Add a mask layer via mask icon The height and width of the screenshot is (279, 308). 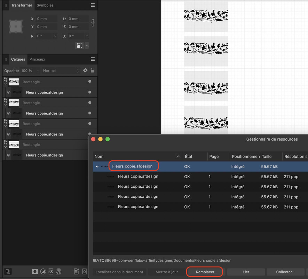[35, 272]
